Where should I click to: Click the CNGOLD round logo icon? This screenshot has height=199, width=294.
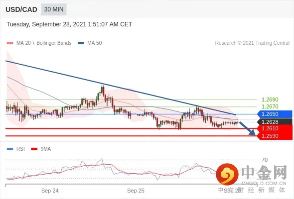tap(227, 174)
